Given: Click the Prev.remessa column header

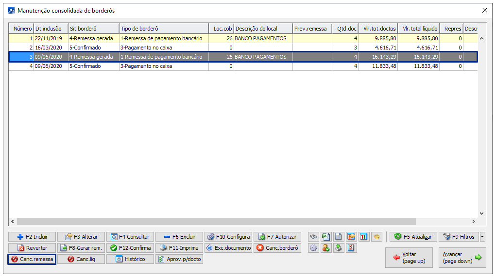Looking at the screenshot, I should click(x=312, y=29).
